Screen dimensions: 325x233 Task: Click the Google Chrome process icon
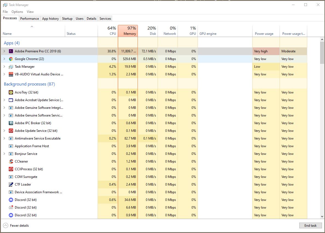[x=11, y=59]
